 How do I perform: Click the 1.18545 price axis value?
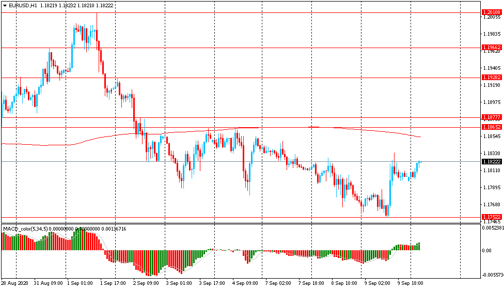point(492,136)
